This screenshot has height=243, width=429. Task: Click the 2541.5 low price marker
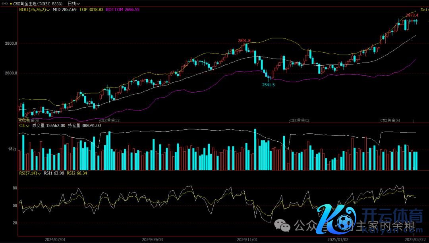[268, 85]
